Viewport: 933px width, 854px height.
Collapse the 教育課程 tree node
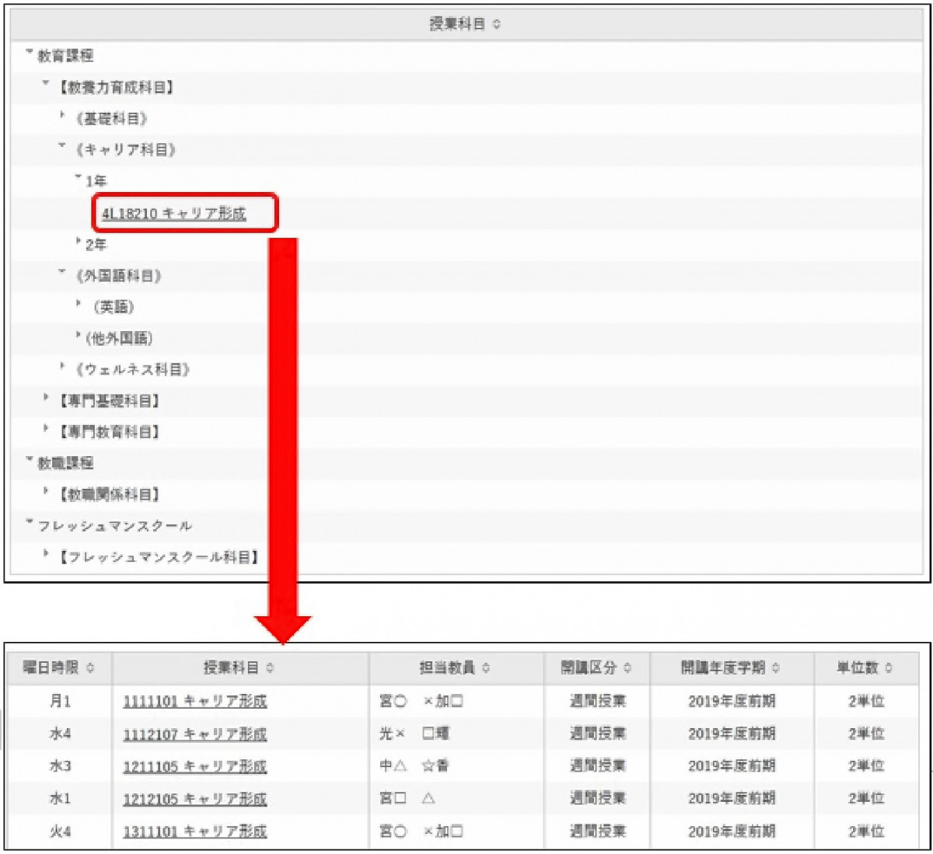coord(30,54)
